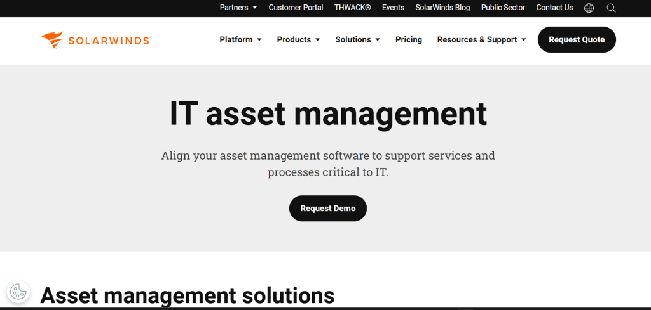Screen dimensions: 651x310
Task: Click the globe language selector icon
Action: [589, 8]
